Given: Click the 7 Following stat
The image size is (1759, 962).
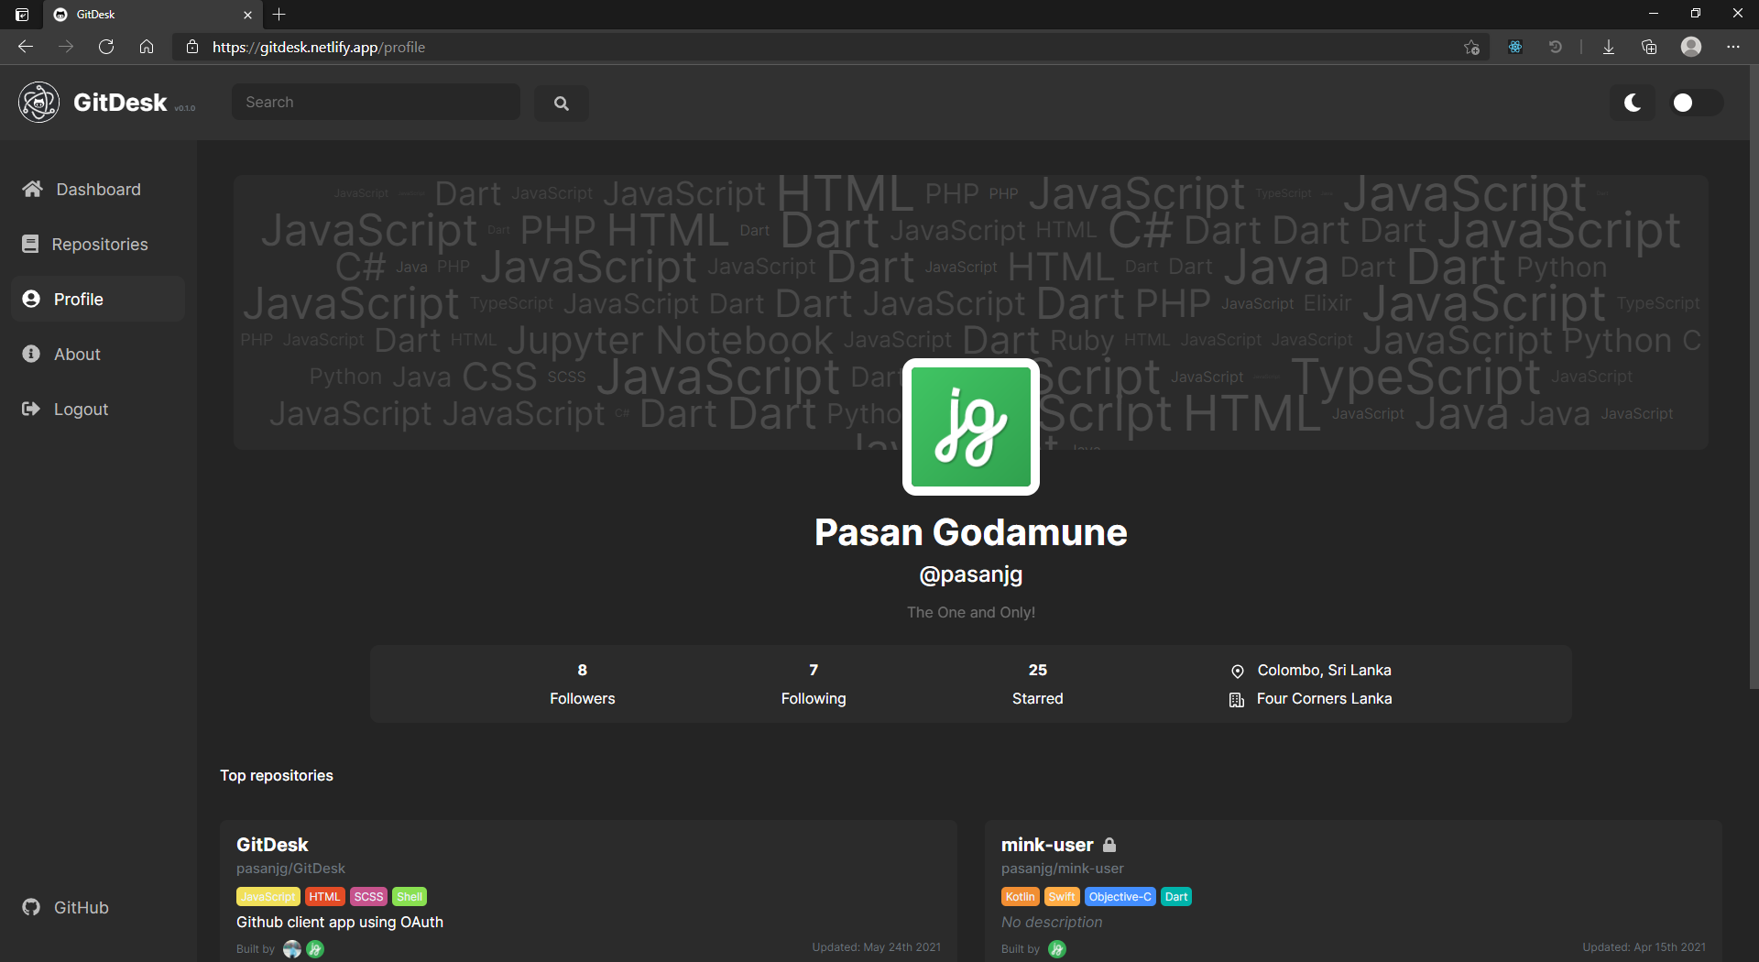Looking at the screenshot, I should click(x=814, y=683).
